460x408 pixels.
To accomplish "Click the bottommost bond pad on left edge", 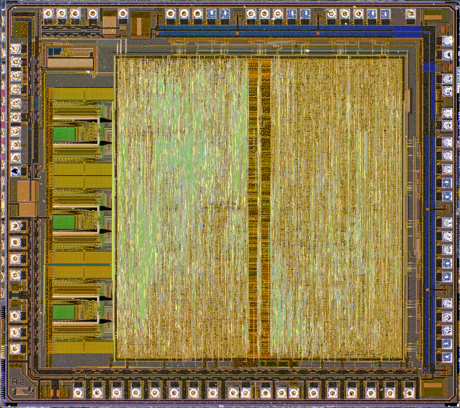I will click(x=15, y=349).
